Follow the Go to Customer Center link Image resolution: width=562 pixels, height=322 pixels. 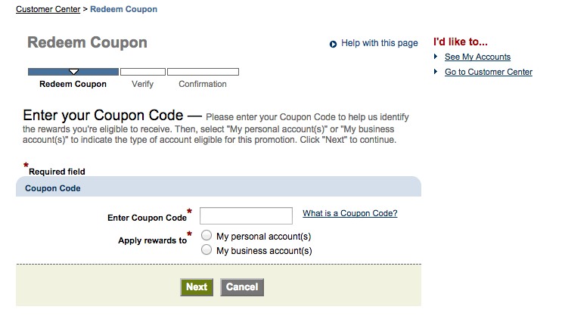click(489, 72)
